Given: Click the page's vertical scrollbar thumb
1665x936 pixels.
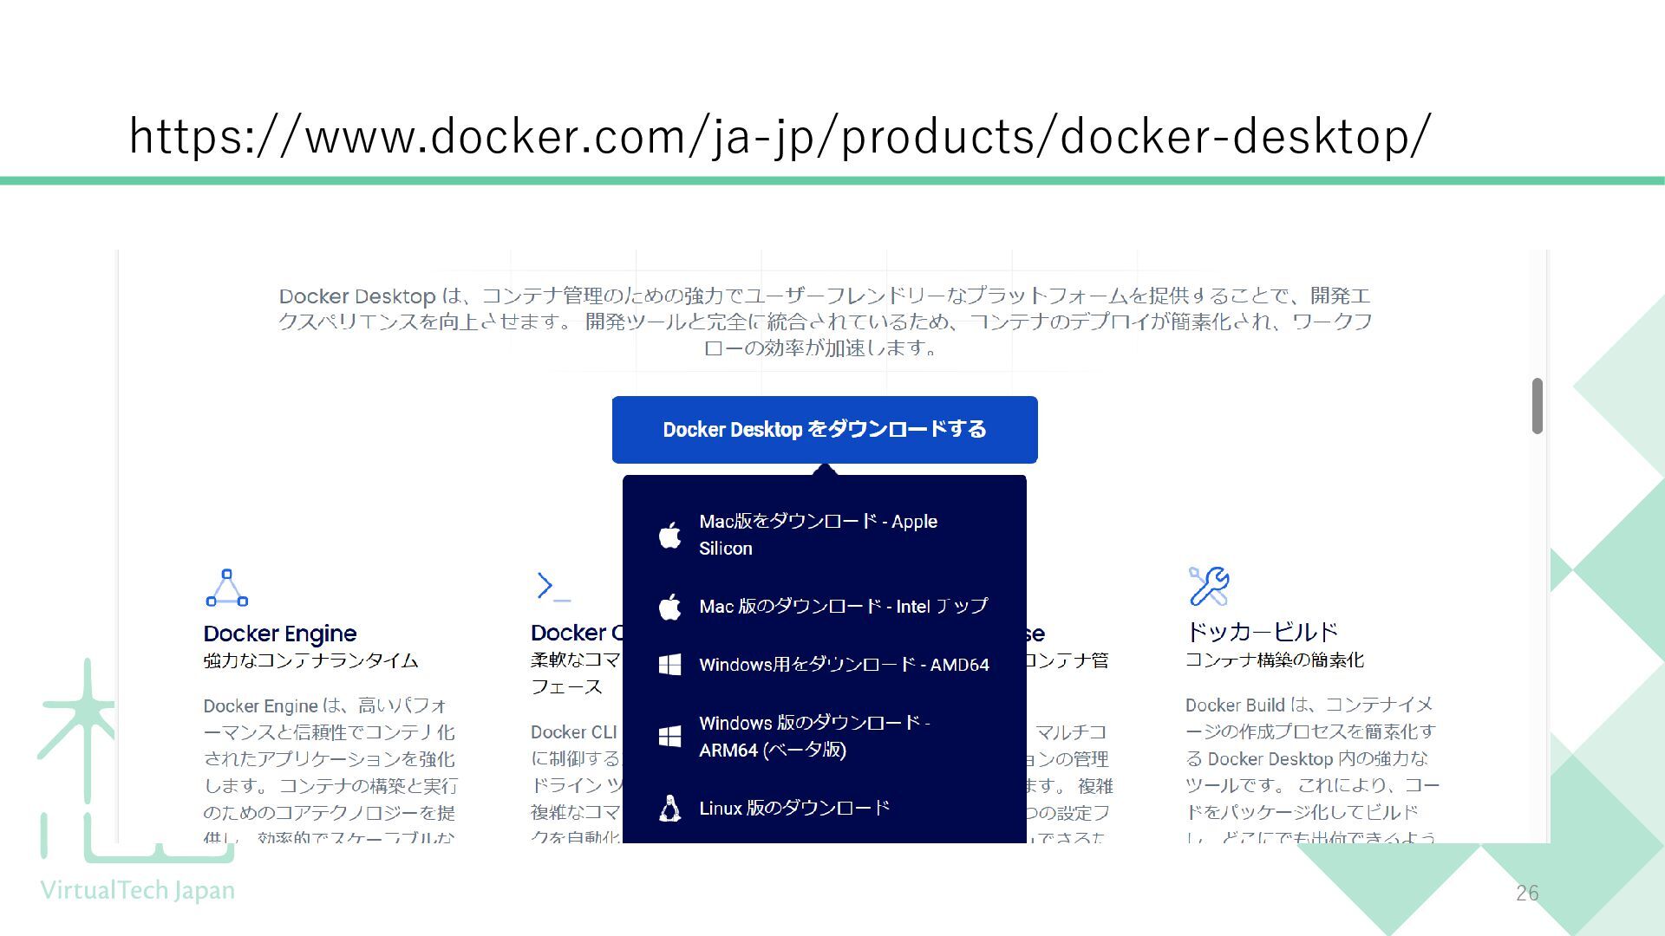Looking at the screenshot, I should (x=1538, y=406).
